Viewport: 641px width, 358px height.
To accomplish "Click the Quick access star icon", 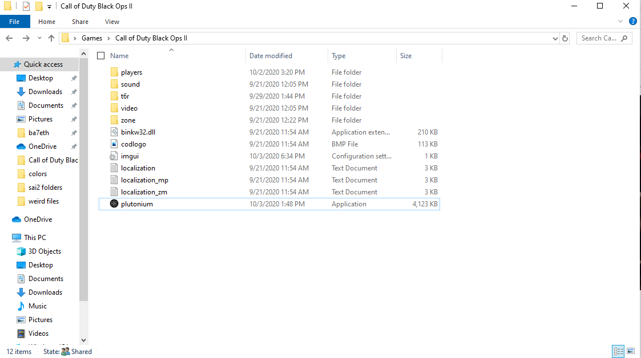I will (17, 64).
